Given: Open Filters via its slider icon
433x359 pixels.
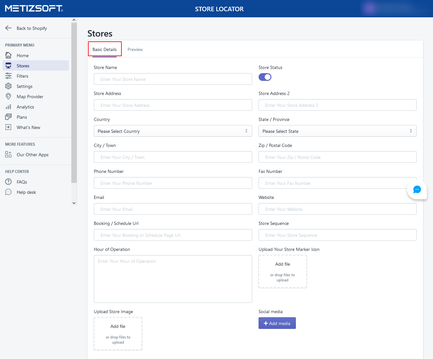Looking at the screenshot, I should (x=8, y=76).
